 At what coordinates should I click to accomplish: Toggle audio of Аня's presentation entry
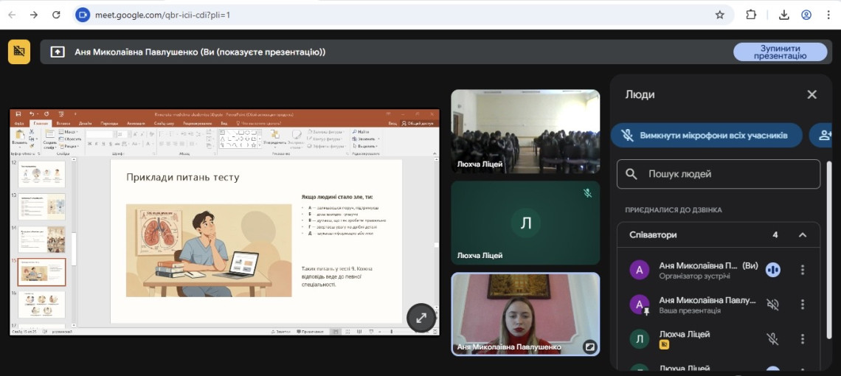[x=772, y=304]
